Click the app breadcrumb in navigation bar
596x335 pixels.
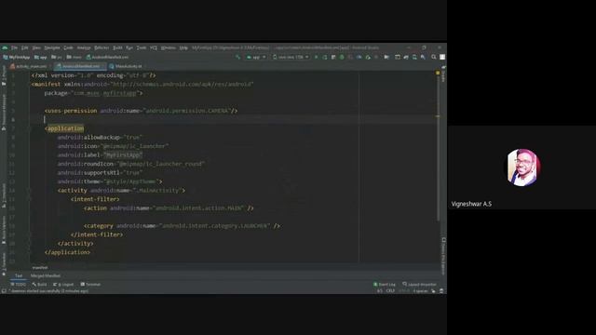[41, 57]
